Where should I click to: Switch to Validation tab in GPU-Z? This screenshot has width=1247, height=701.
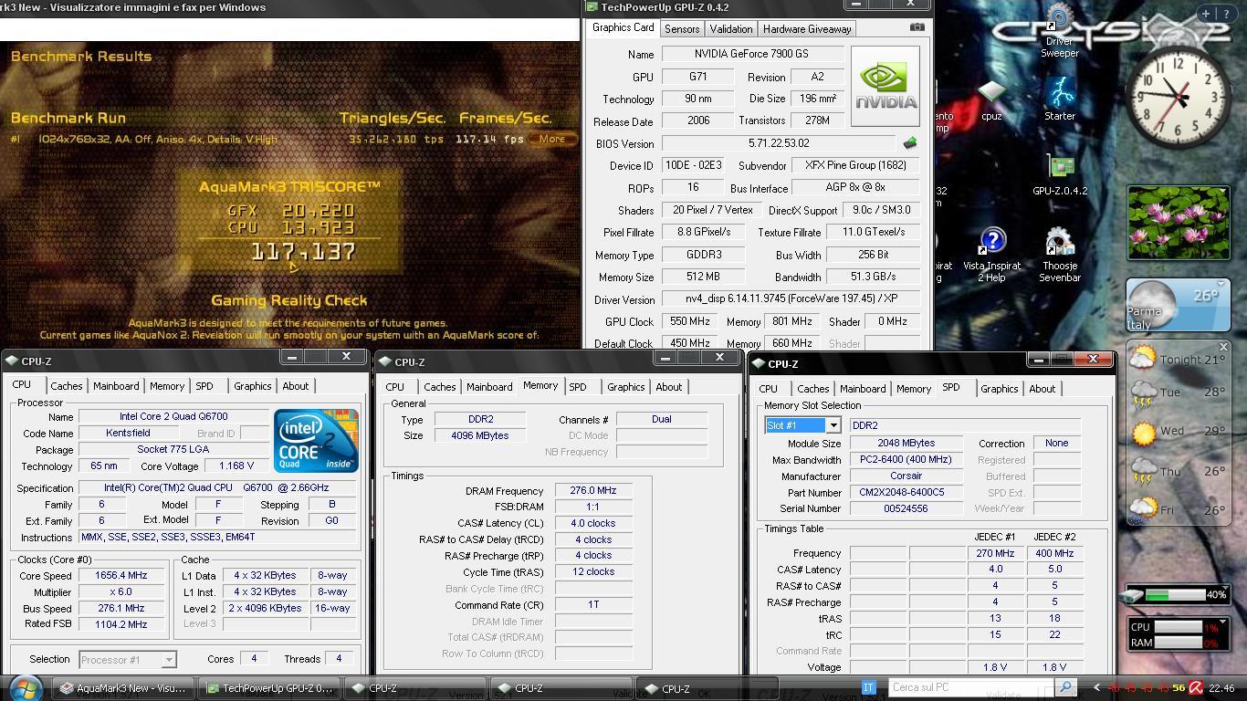731,29
